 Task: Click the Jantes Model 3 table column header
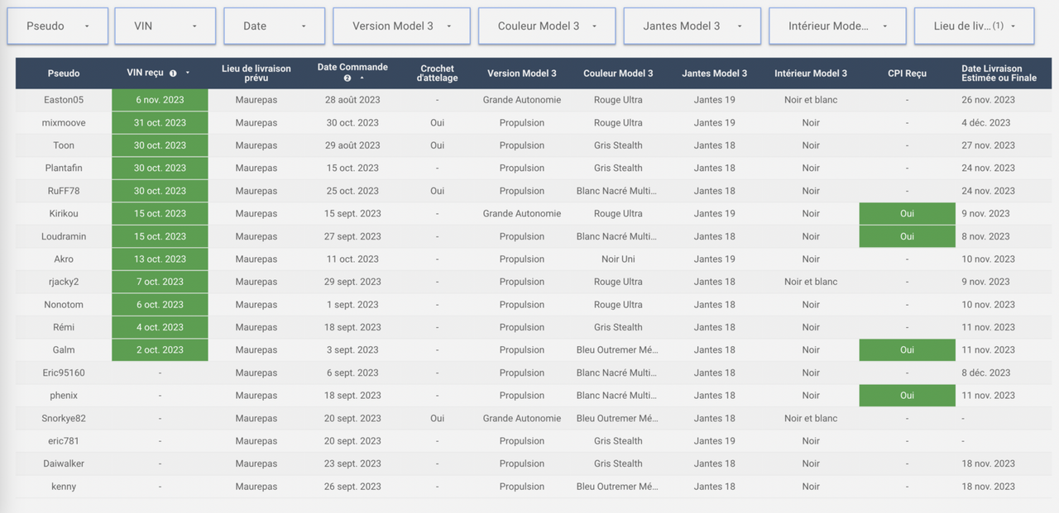pos(715,74)
